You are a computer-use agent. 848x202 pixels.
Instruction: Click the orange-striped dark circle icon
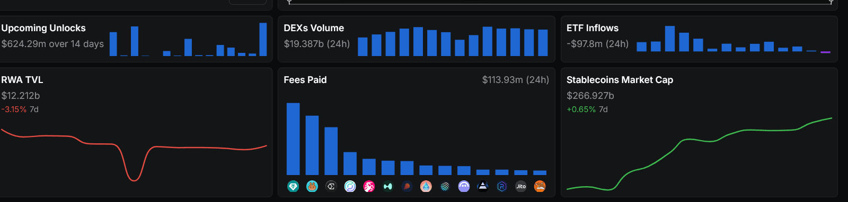coord(407,186)
